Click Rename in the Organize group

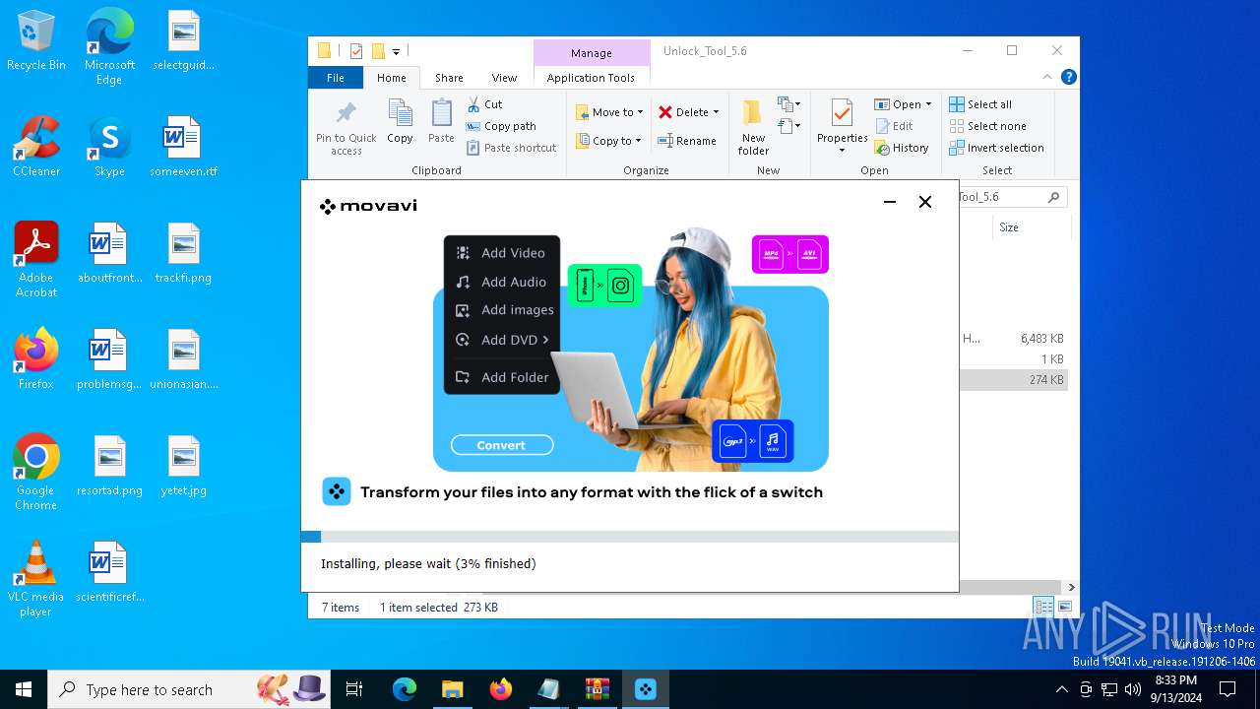tap(687, 141)
